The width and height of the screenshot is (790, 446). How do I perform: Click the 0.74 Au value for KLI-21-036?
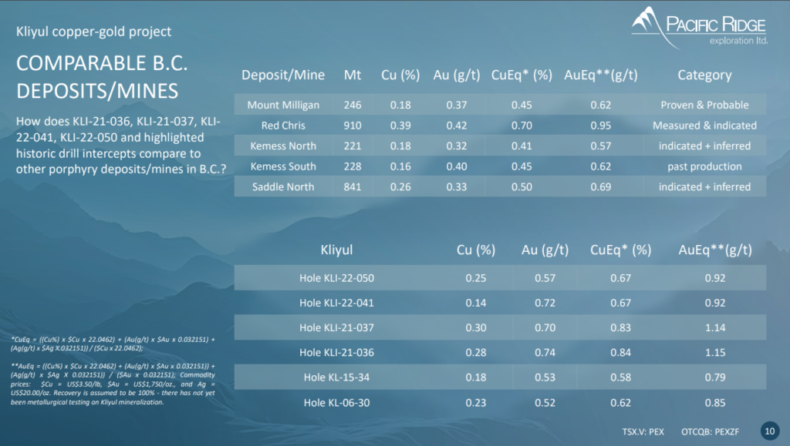[x=545, y=353]
